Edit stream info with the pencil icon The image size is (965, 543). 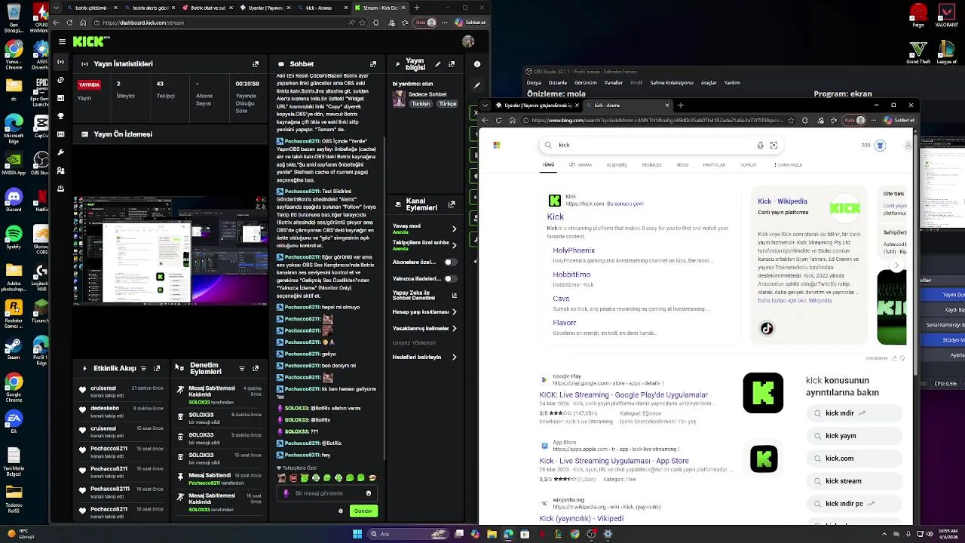[438, 64]
